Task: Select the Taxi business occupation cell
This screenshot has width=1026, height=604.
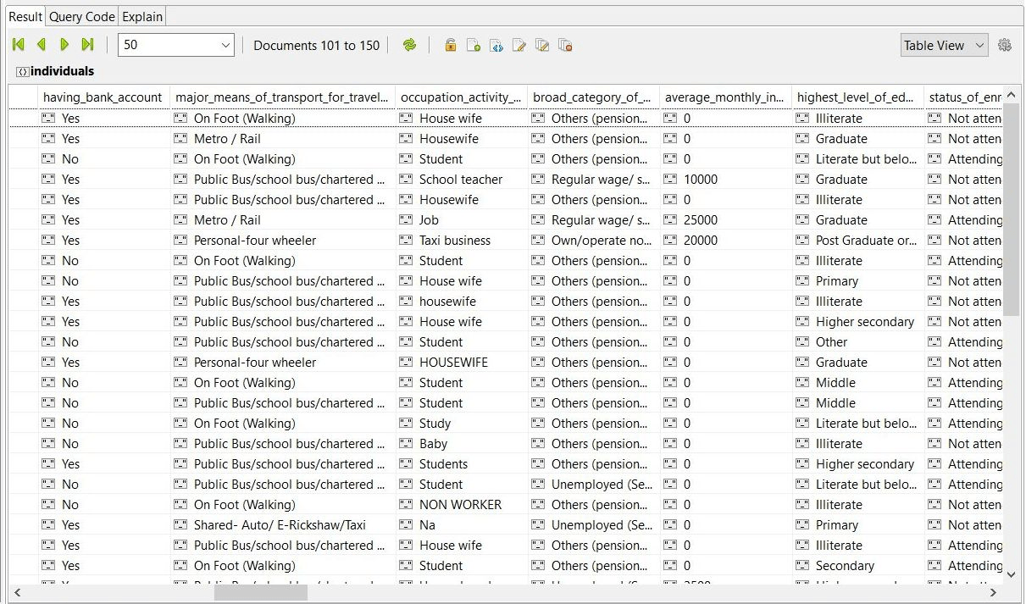Action: tap(455, 241)
